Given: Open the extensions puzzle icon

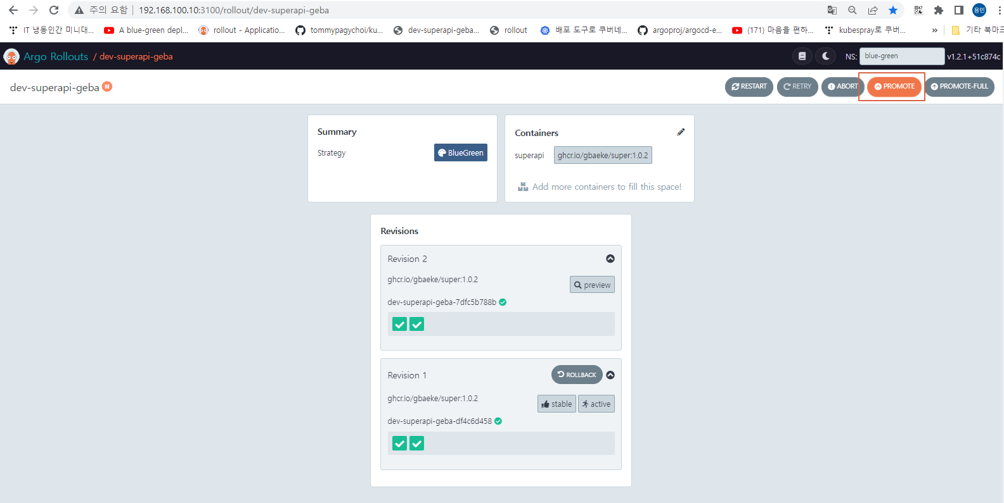Looking at the screenshot, I should (939, 10).
